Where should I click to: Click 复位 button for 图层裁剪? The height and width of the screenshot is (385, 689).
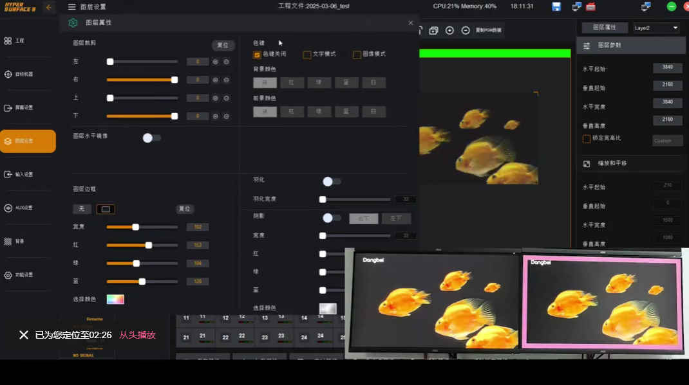(x=223, y=46)
